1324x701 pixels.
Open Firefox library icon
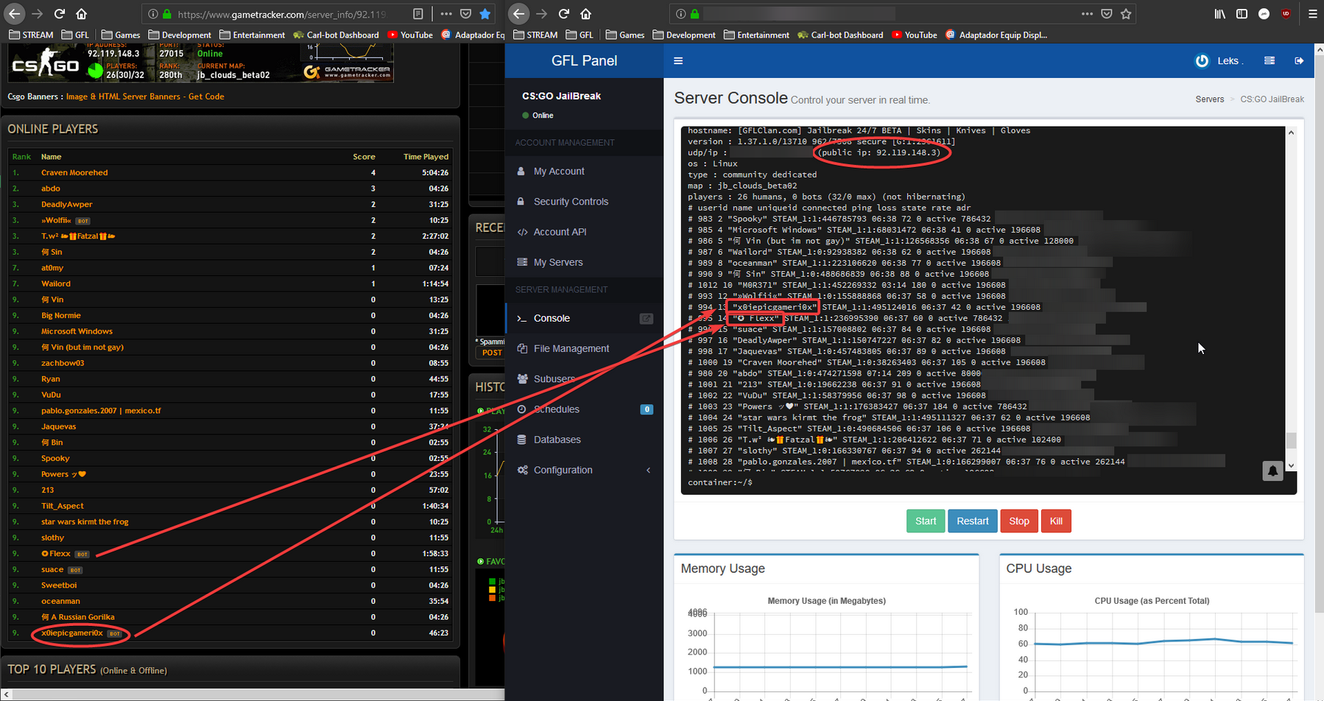pyautogui.click(x=1220, y=13)
